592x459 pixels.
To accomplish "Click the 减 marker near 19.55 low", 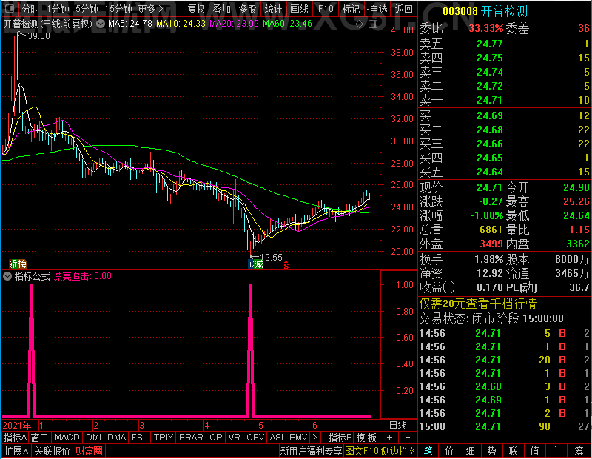I will point(259,264).
